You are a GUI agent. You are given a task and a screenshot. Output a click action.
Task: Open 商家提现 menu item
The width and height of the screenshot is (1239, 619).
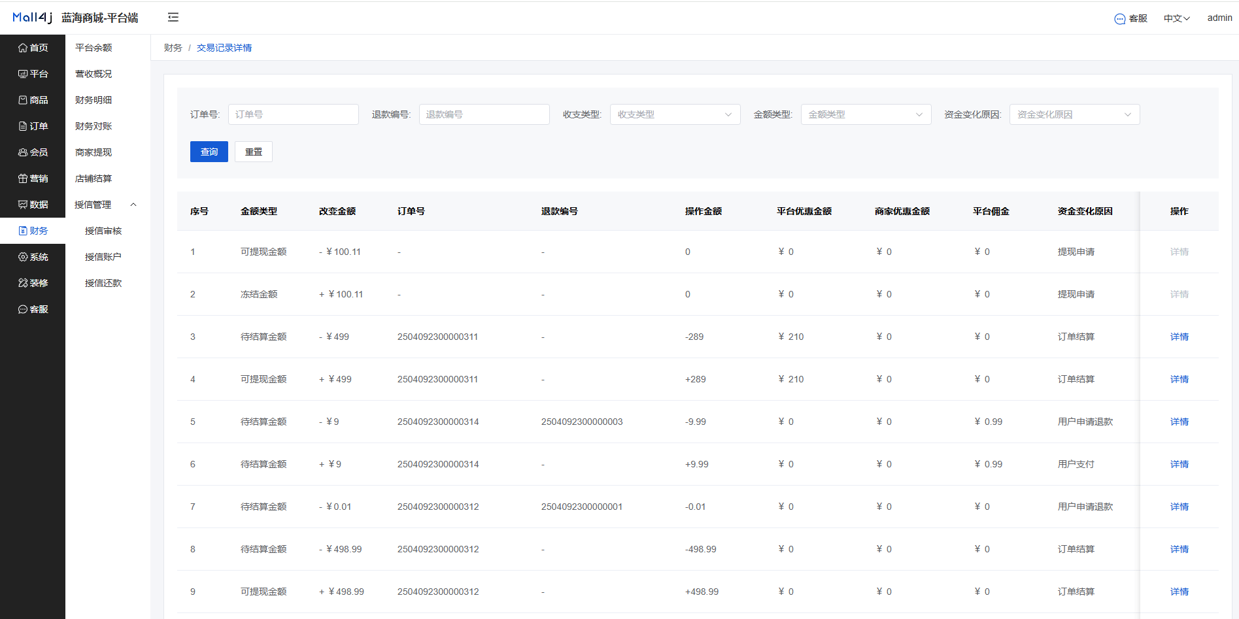(x=93, y=152)
